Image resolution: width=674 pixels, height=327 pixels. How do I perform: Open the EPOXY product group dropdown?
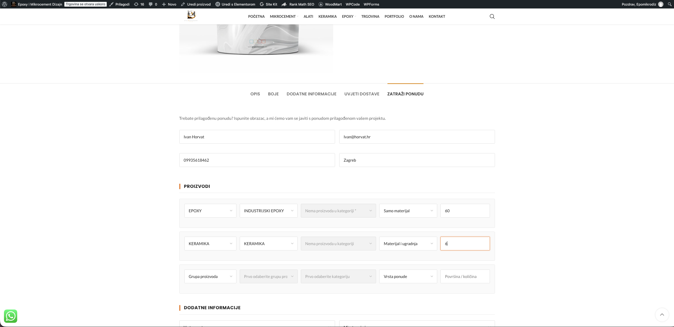(x=210, y=211)
